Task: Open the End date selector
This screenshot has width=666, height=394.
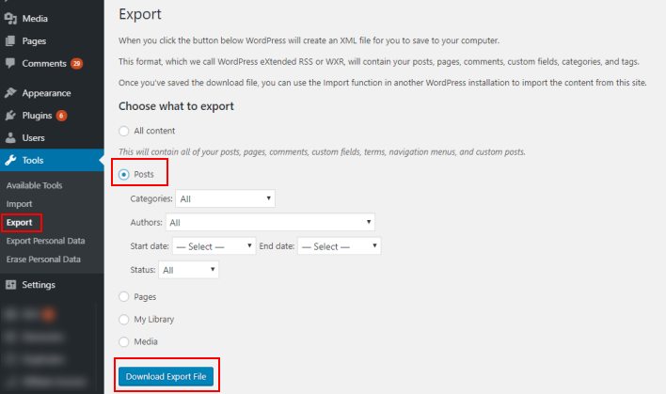Action: [340, 245]
